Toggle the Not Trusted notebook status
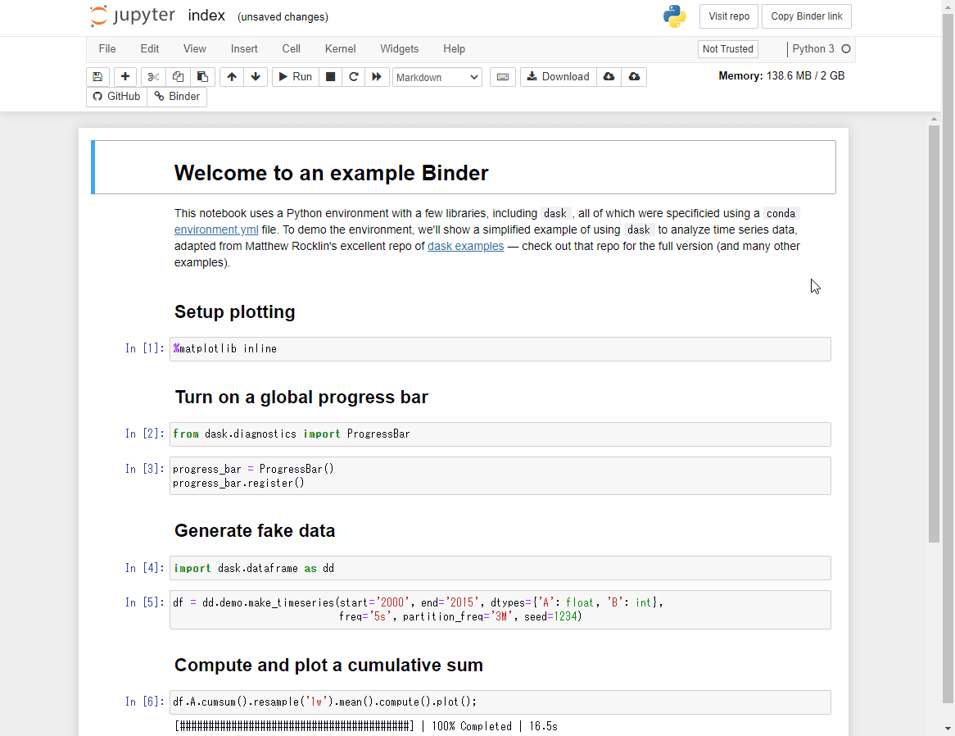955x736 pixels. [x=727, y=48]
